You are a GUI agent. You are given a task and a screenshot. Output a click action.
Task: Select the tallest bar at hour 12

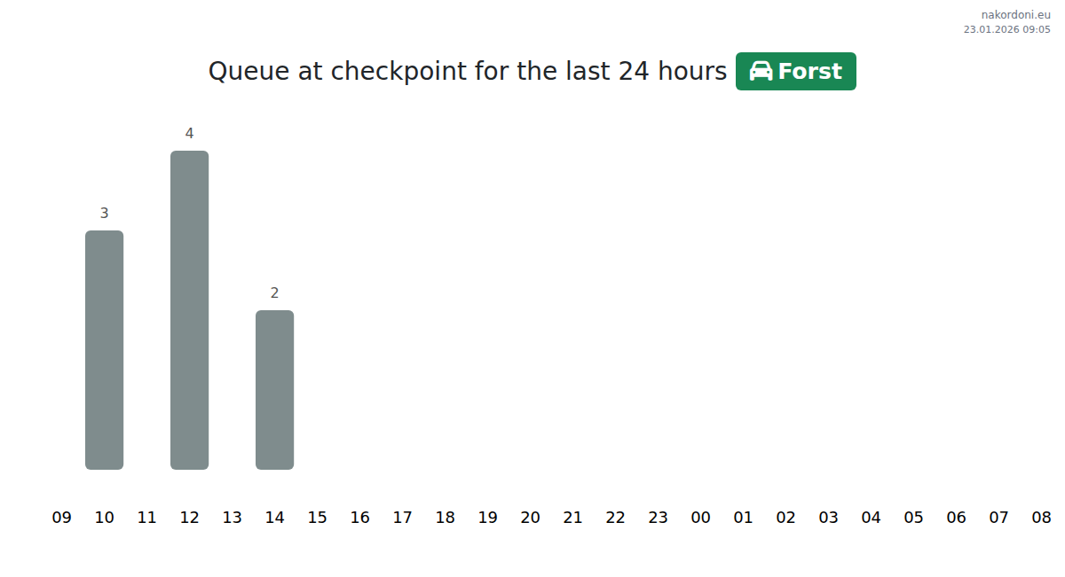tap(189, 310)
